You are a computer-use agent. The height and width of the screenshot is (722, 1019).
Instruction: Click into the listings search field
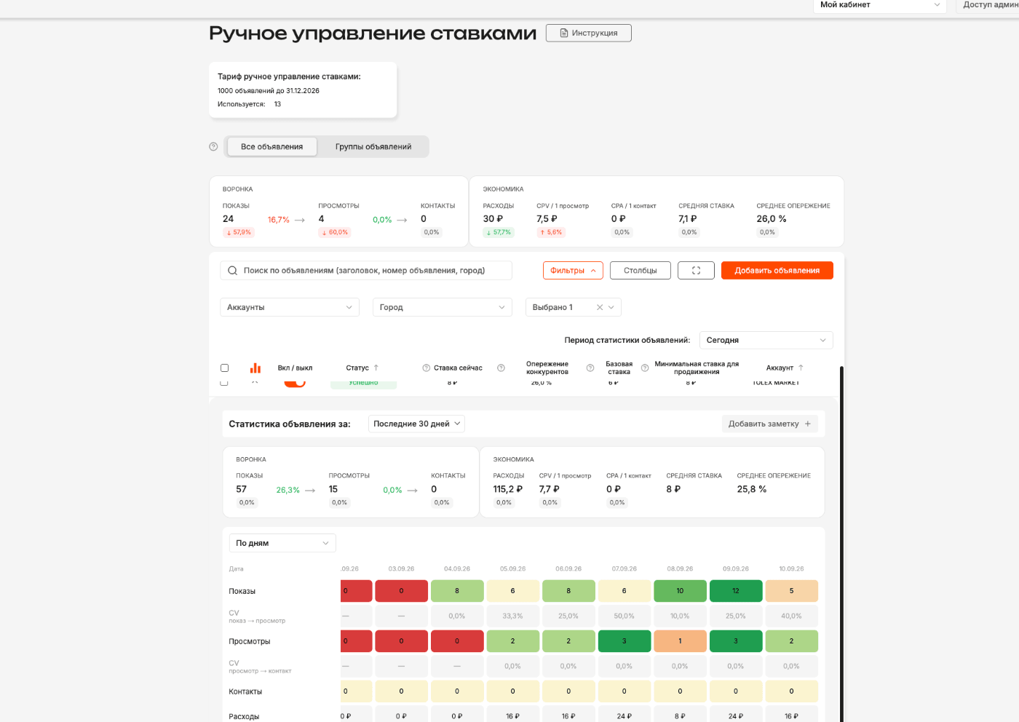point(366,271)
